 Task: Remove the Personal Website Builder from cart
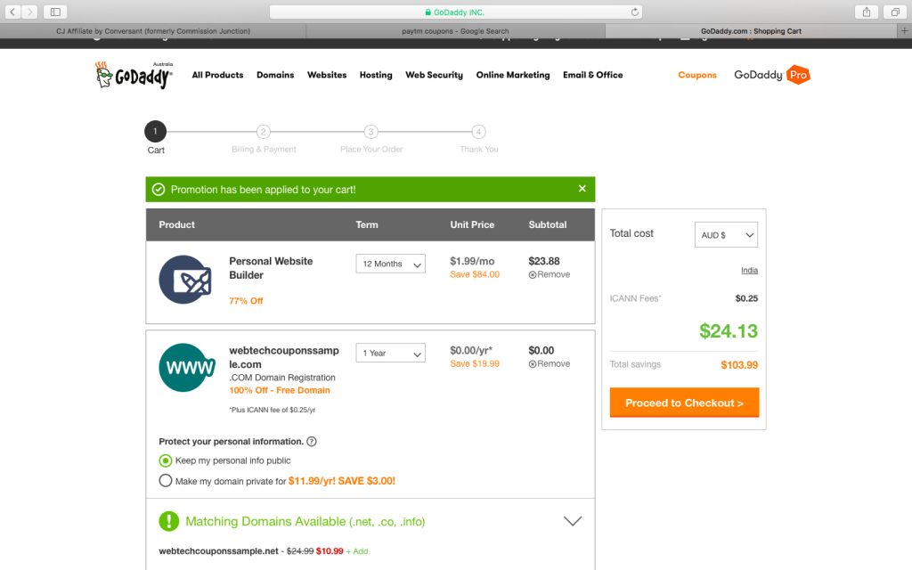click(550, 275)
